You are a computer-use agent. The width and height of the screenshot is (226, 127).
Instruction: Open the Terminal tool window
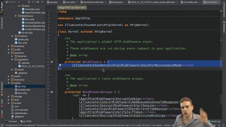tap(11, 121)
